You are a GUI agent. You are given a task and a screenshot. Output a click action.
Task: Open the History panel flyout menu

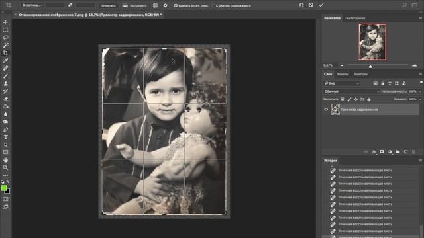tap(420, 161)
